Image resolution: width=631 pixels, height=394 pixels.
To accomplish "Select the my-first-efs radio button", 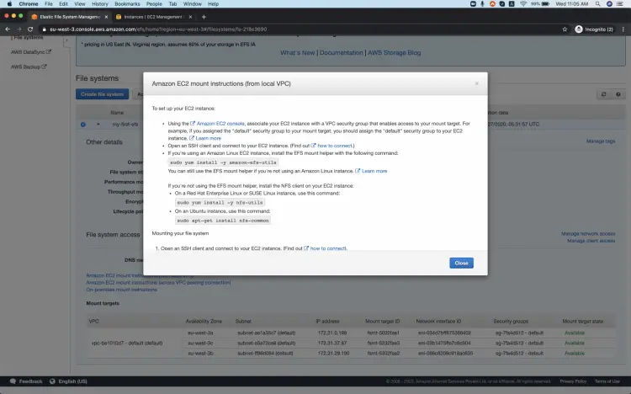I will 83,125.
